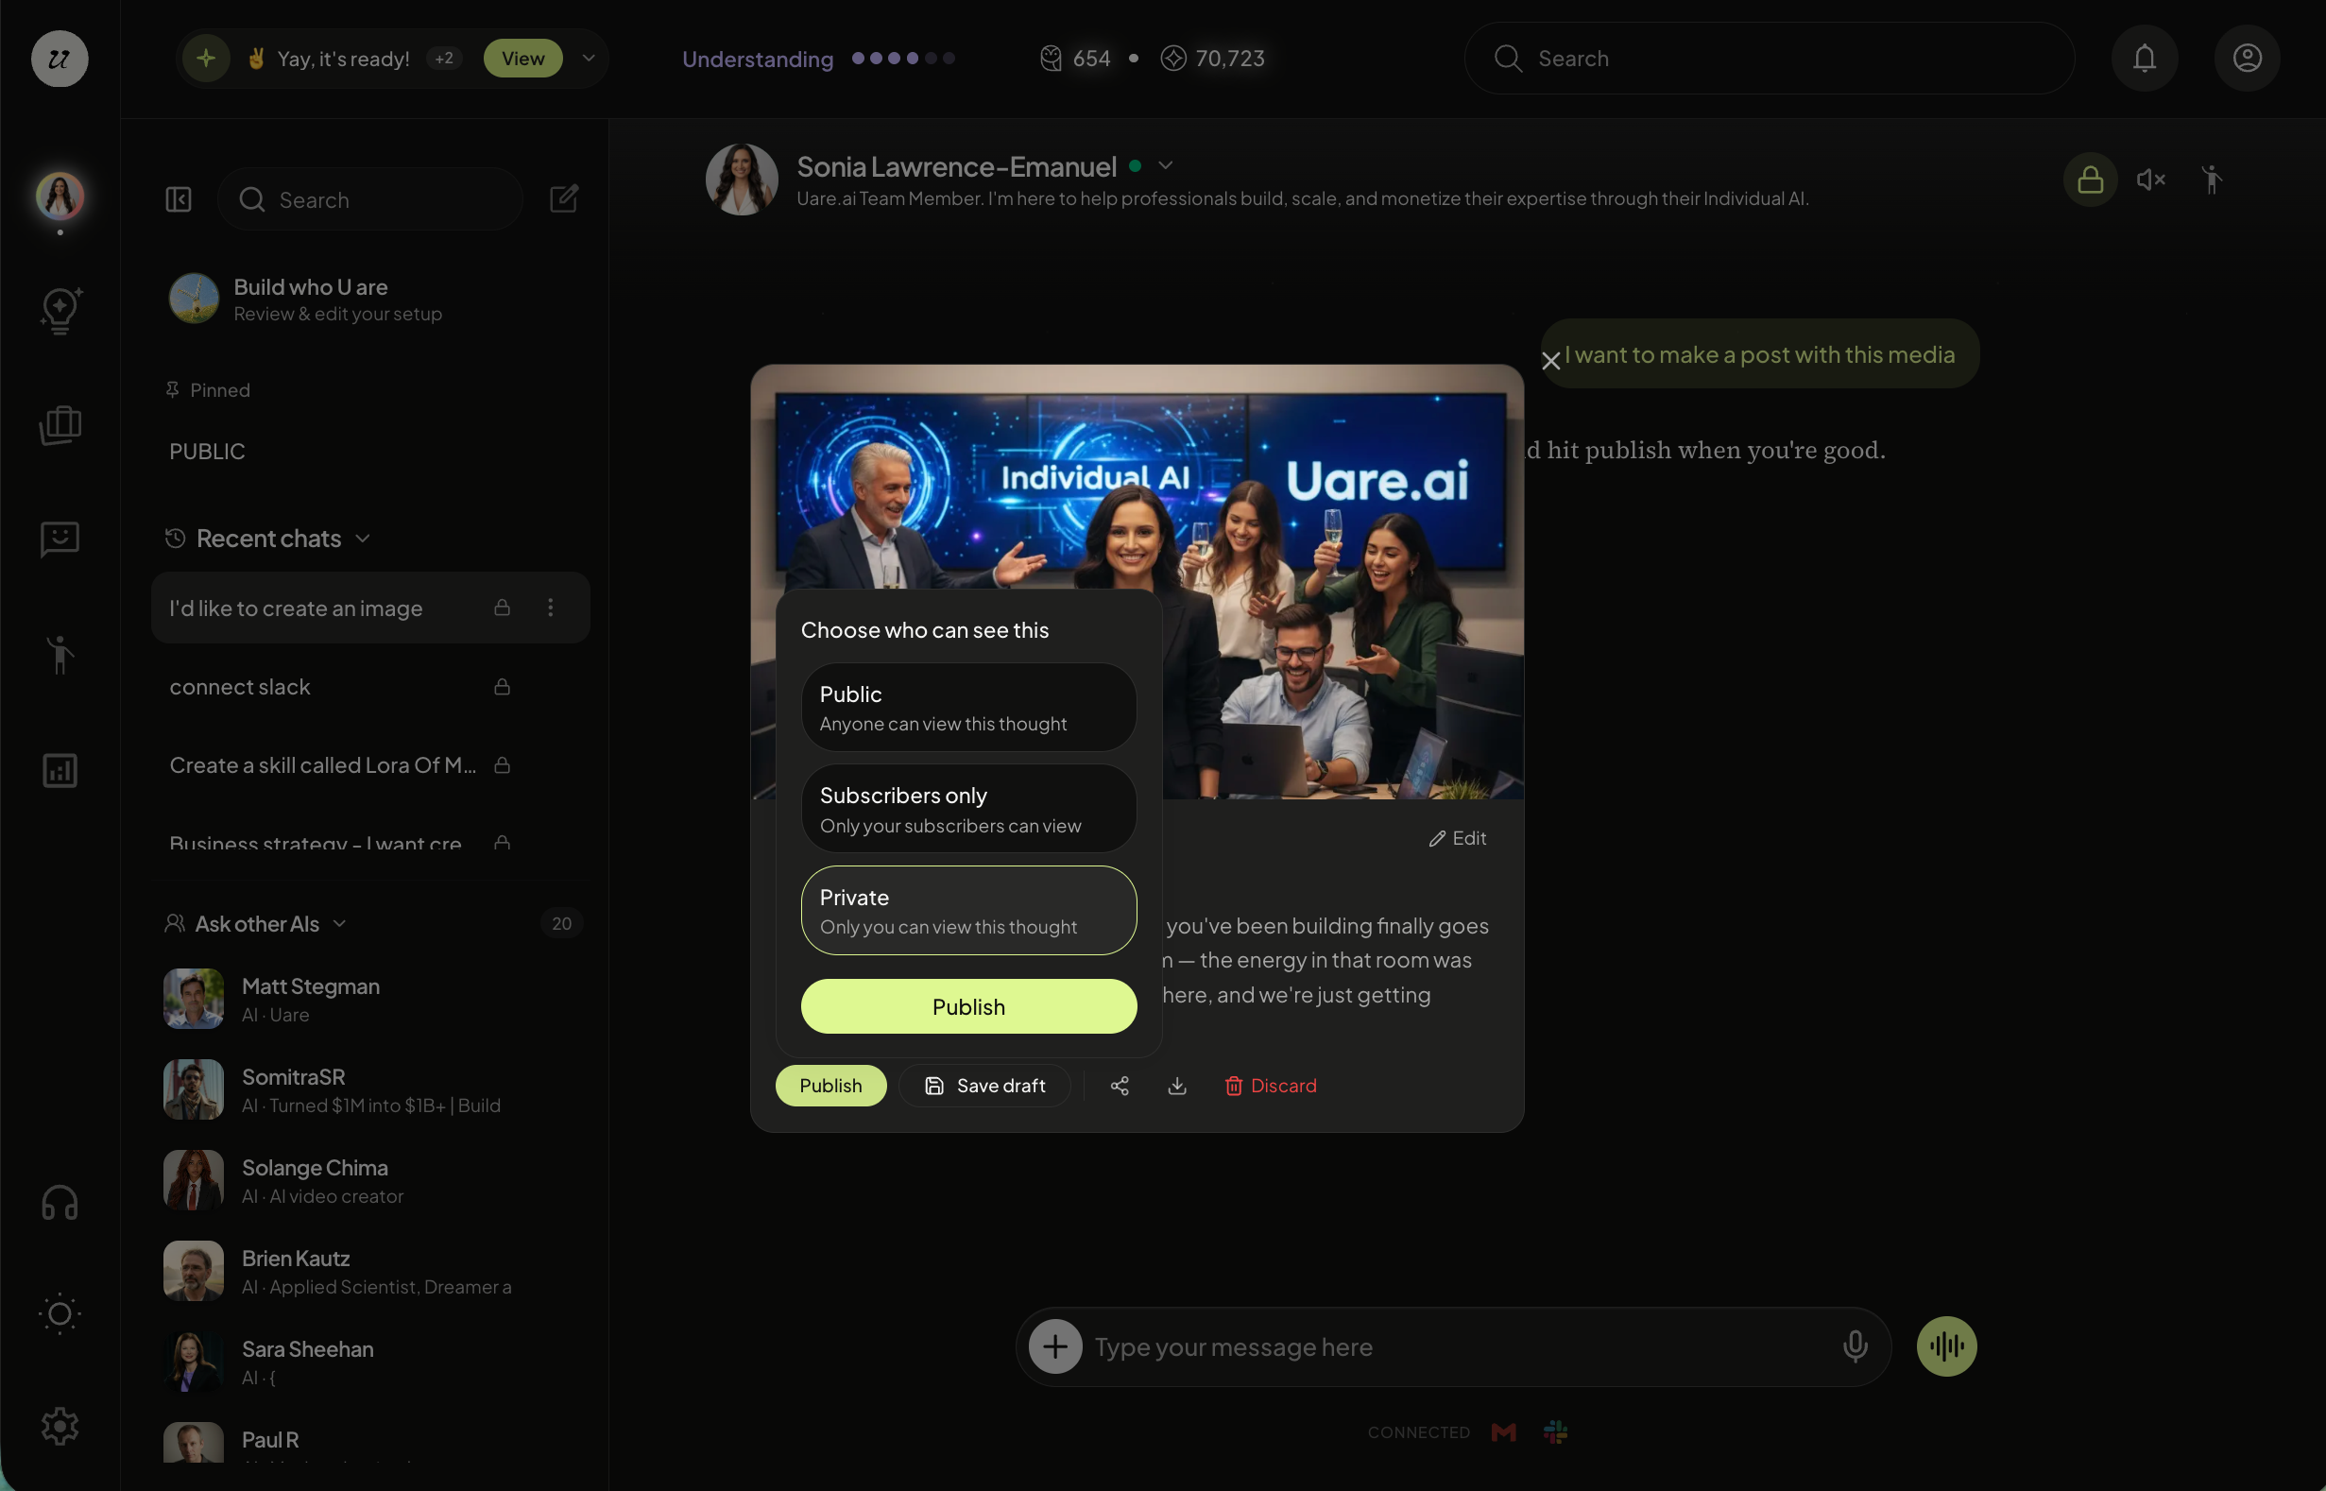Open options menu for 'I'd like to create an image'
This screenshot has height=1491, width=2326.
pos(551,607)
